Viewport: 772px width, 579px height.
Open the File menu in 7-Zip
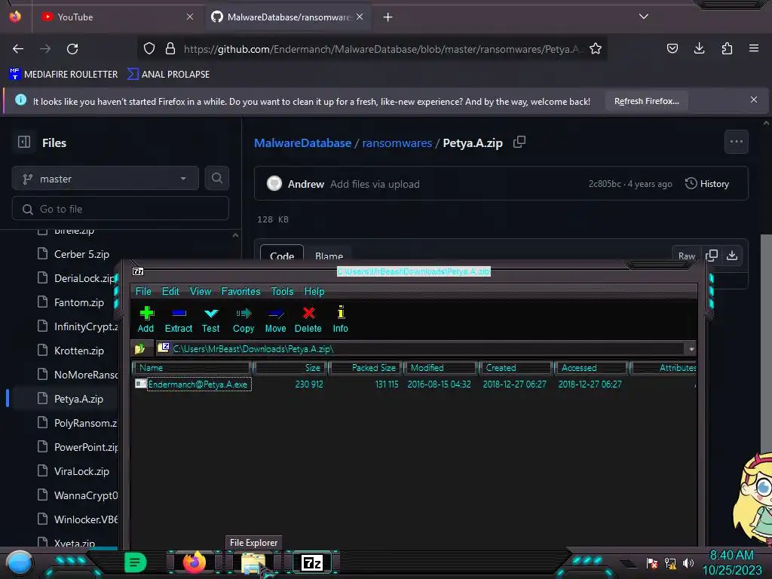tap(143, 292)
